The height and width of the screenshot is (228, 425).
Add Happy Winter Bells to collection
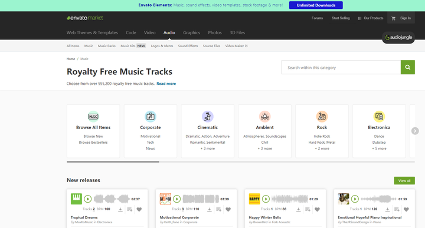tap(308, 209)
